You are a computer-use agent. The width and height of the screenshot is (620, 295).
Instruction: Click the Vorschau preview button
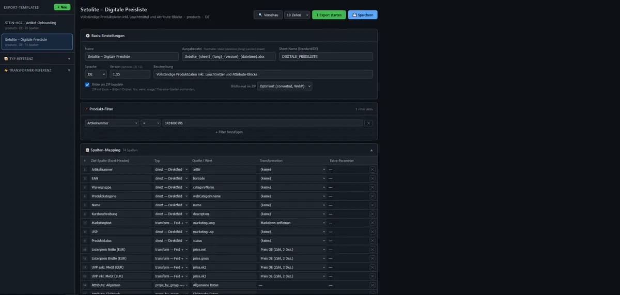tap(268, 15)
